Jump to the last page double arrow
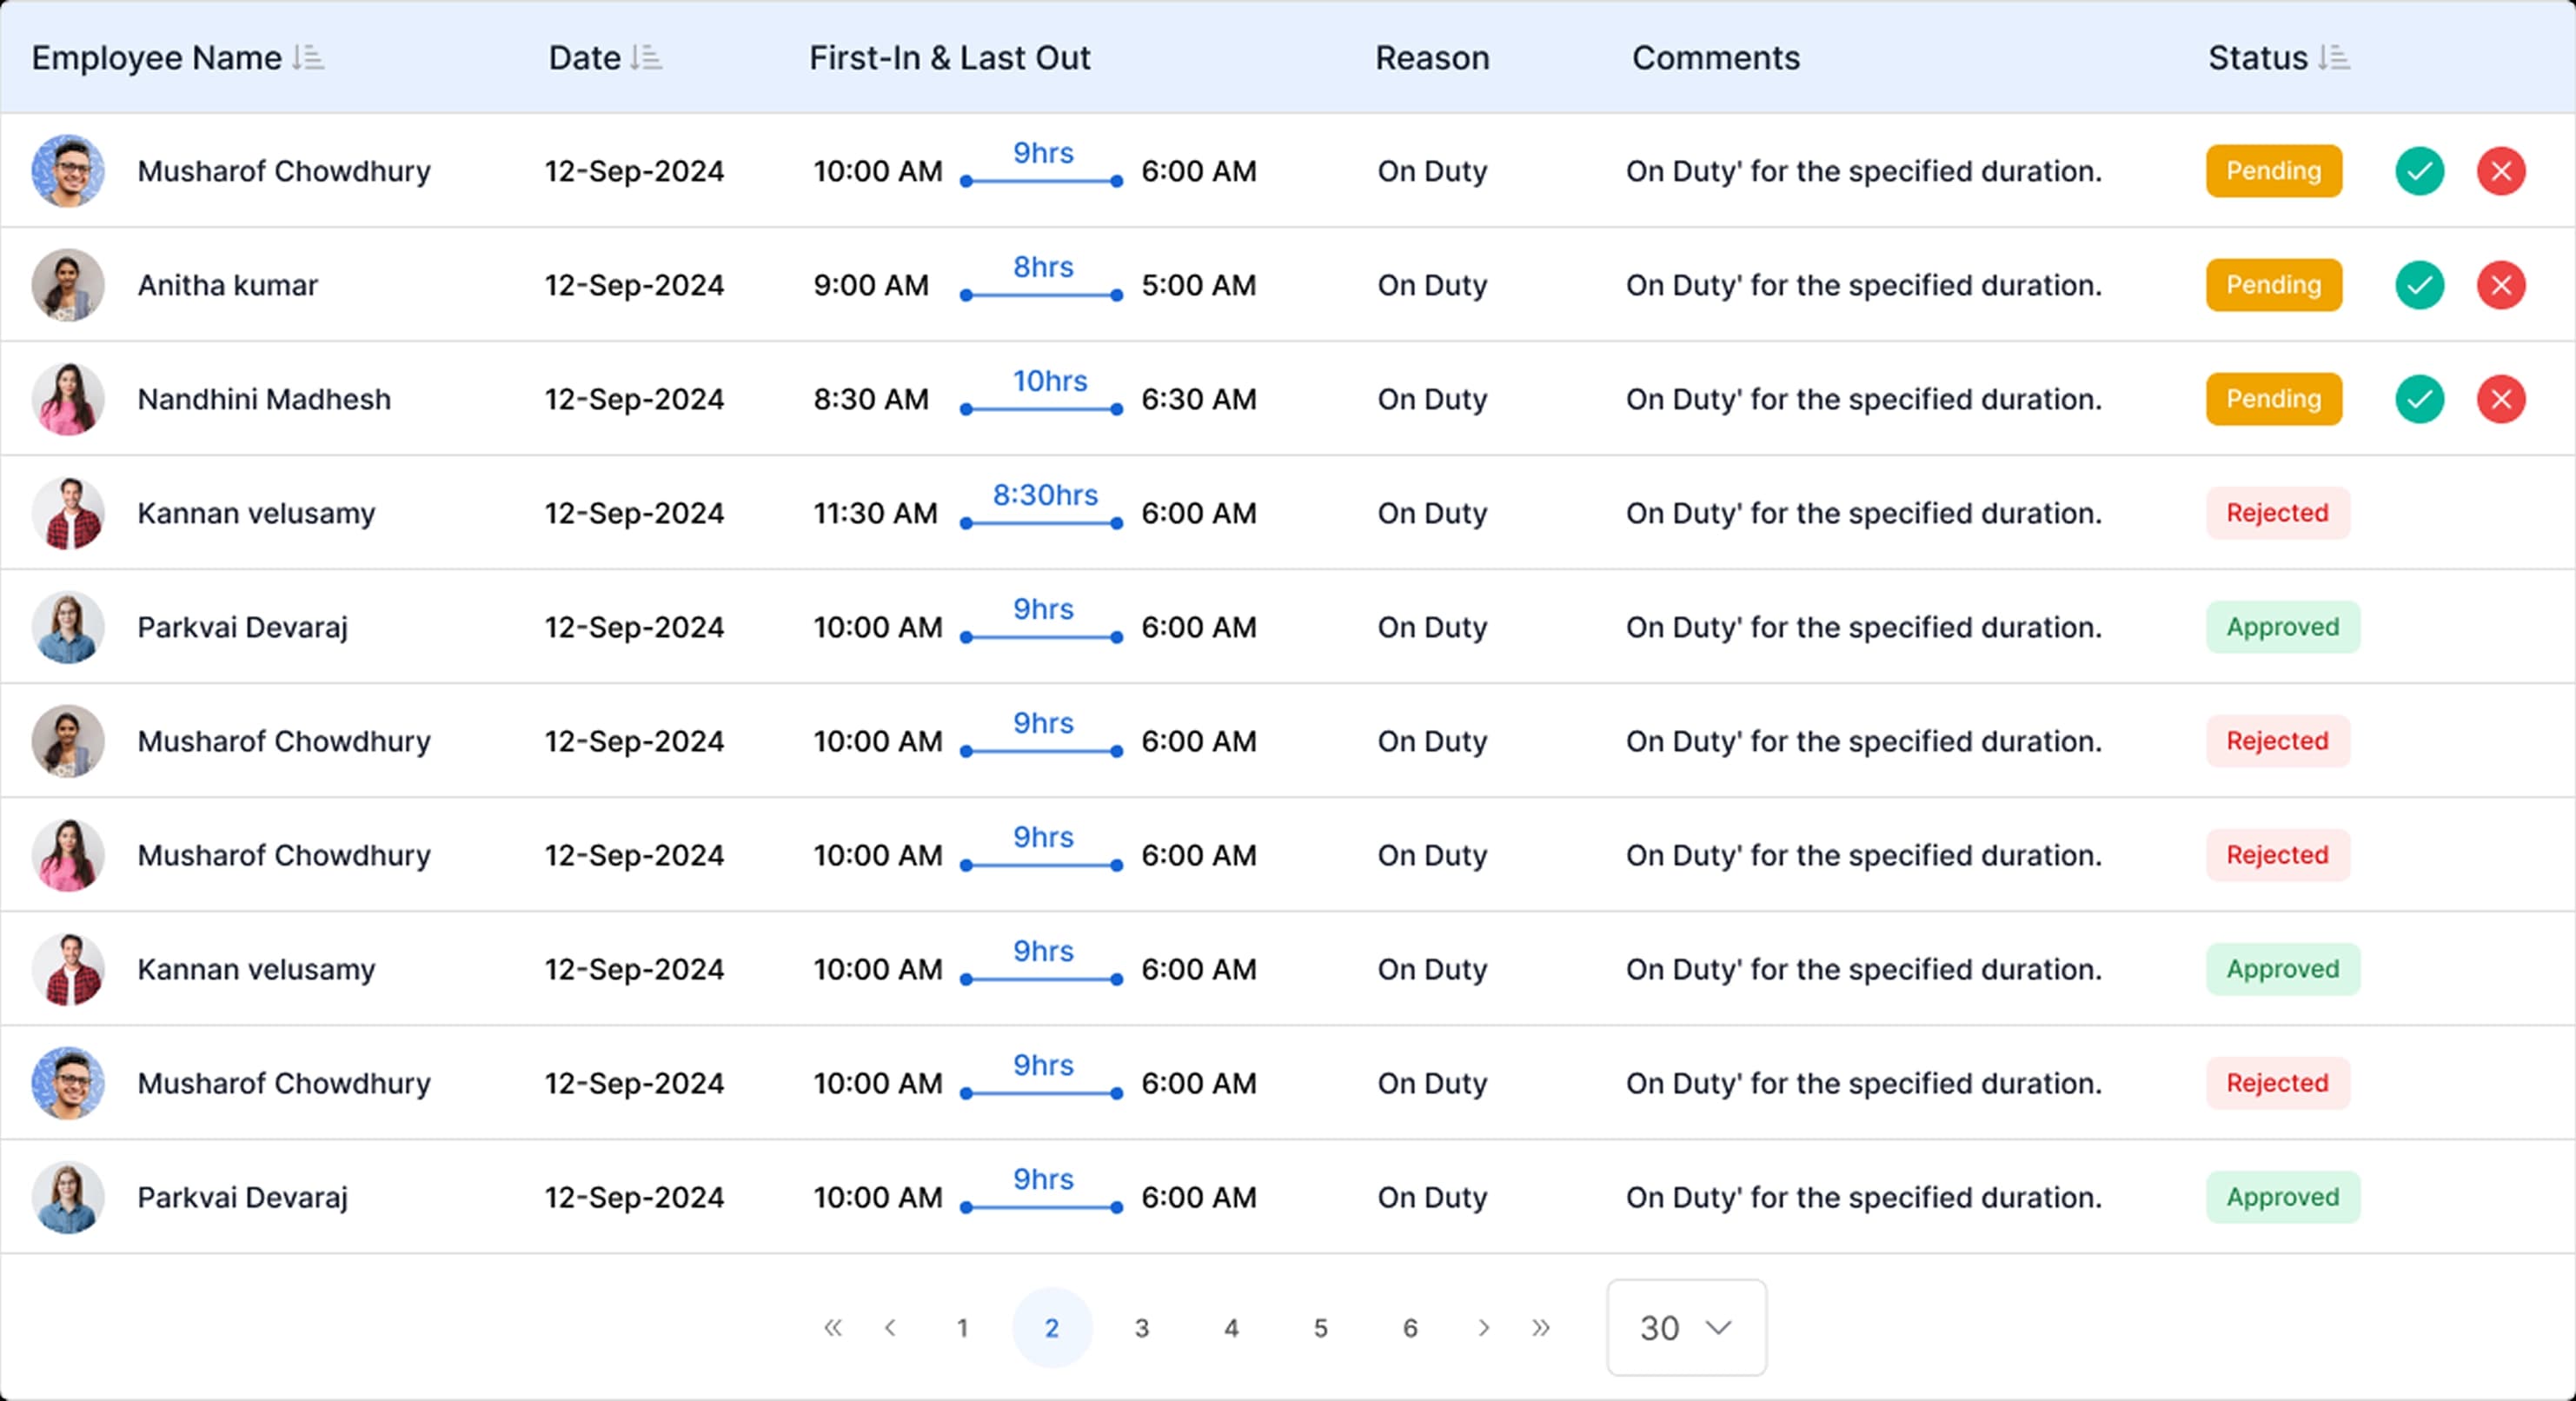This screenshot has height=1401, width=2576. (1540, 1328)
